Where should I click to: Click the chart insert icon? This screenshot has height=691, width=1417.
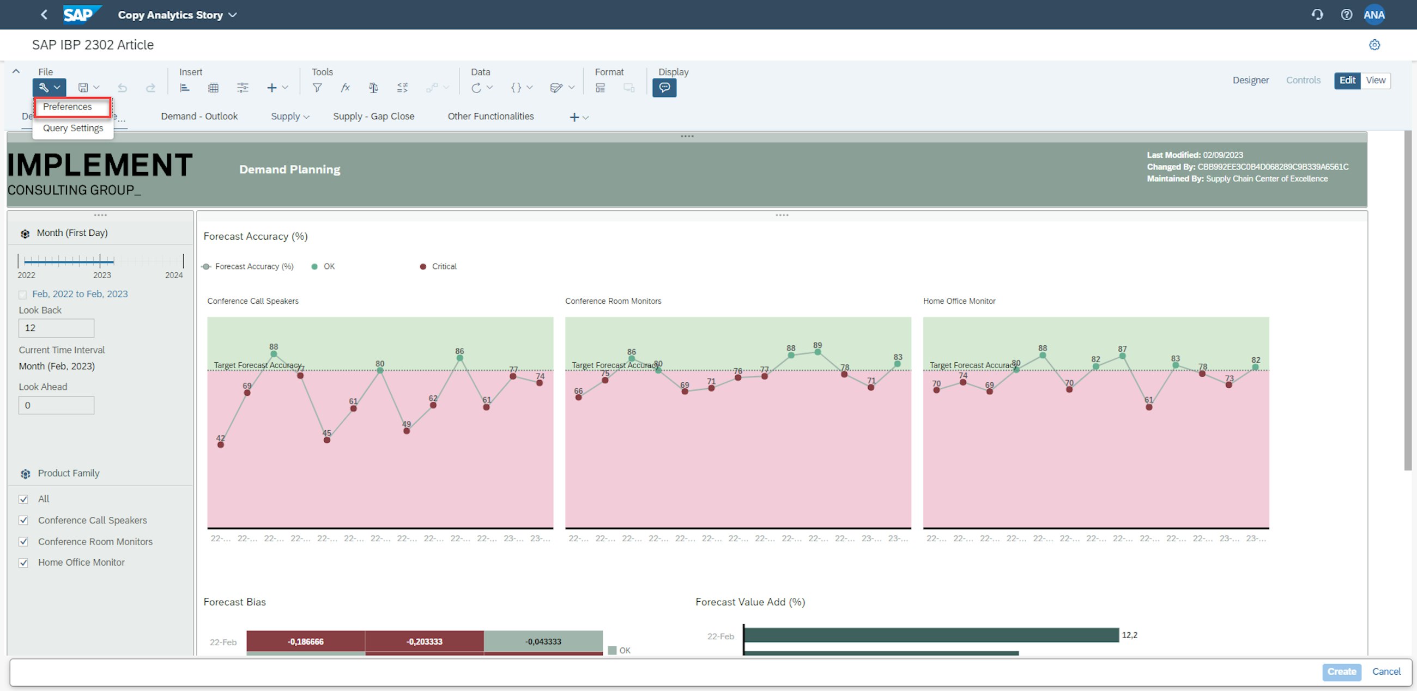click(185, 88)
